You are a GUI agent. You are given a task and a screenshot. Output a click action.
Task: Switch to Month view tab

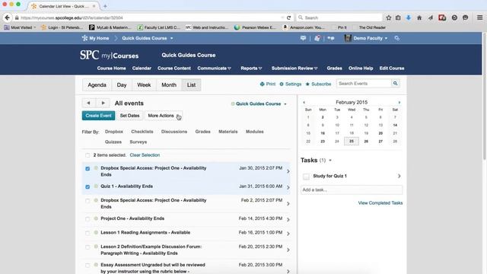coord(169,84)
